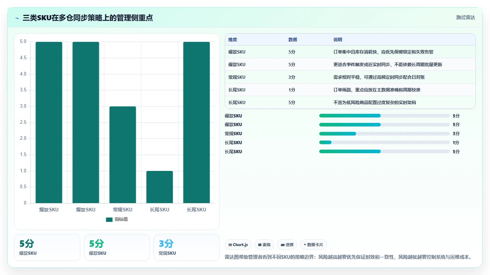This screenshot has width=490, height=275.
Task: Click the 常规SKU progress bar
Action: (384, 134)
